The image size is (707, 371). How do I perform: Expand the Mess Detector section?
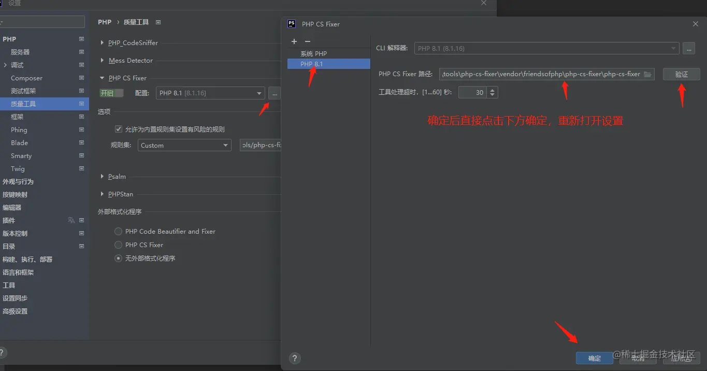(x=102, y=61)
